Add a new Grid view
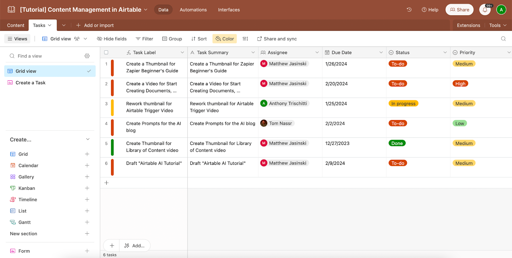Image resolution: width=512 pixels, height=258 pixels. click(87, 154)
